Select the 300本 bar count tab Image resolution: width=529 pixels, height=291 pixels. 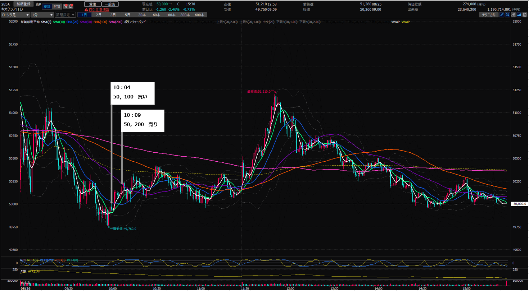click(x=185, y=15)
